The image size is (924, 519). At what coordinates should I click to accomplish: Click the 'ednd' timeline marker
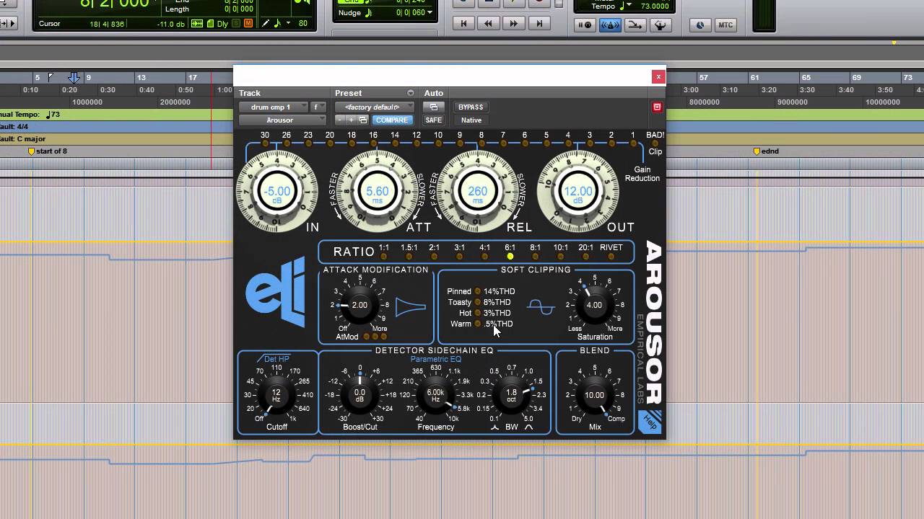(766, 151)
